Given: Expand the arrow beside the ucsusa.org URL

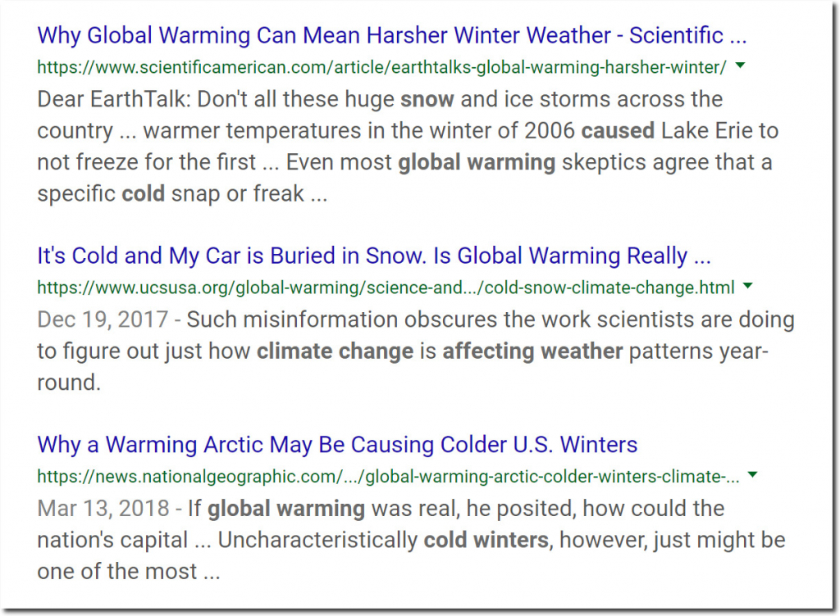Looking at the screenshot, I should tap(748, 286).
